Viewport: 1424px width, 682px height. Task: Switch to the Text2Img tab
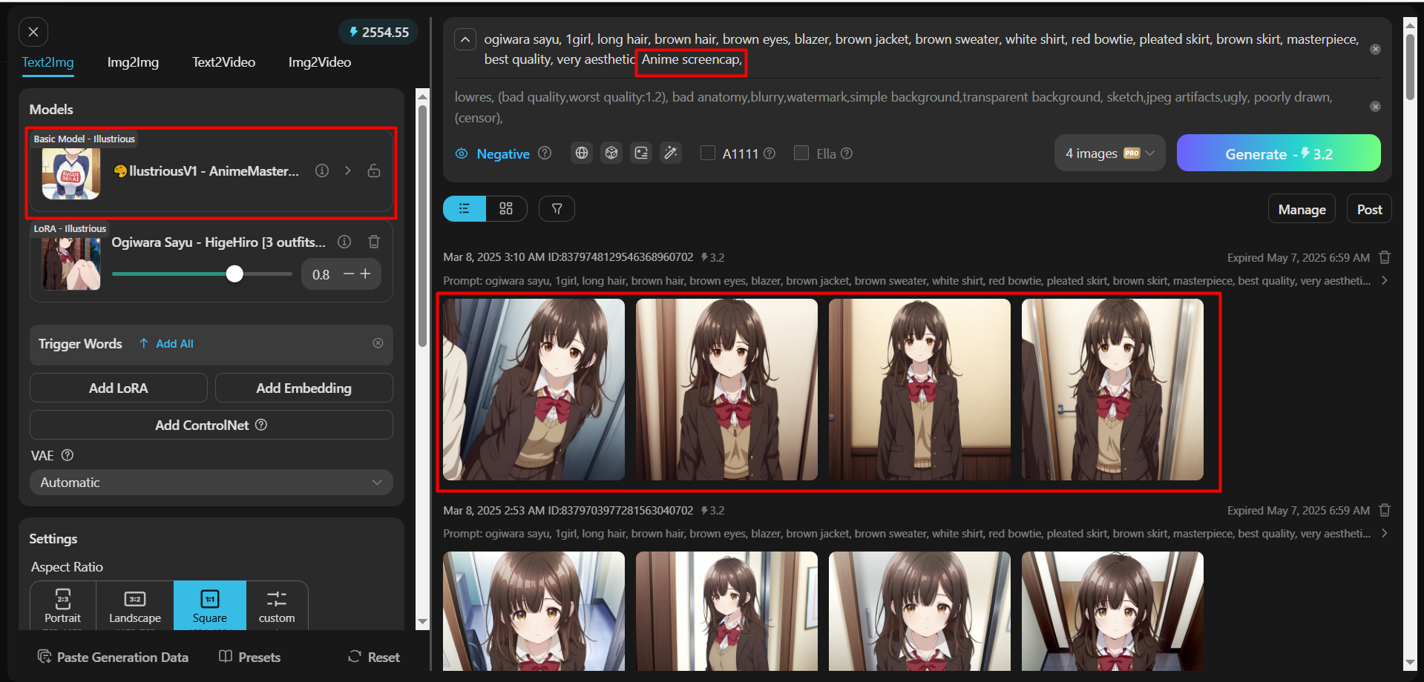tap(47, 62)
